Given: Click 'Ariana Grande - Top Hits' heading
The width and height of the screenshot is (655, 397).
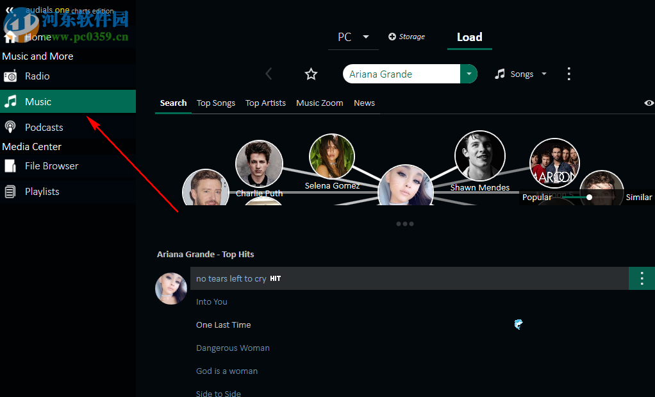Looking at the screenshot, I should pyautogui.click(x=206, y=254).
